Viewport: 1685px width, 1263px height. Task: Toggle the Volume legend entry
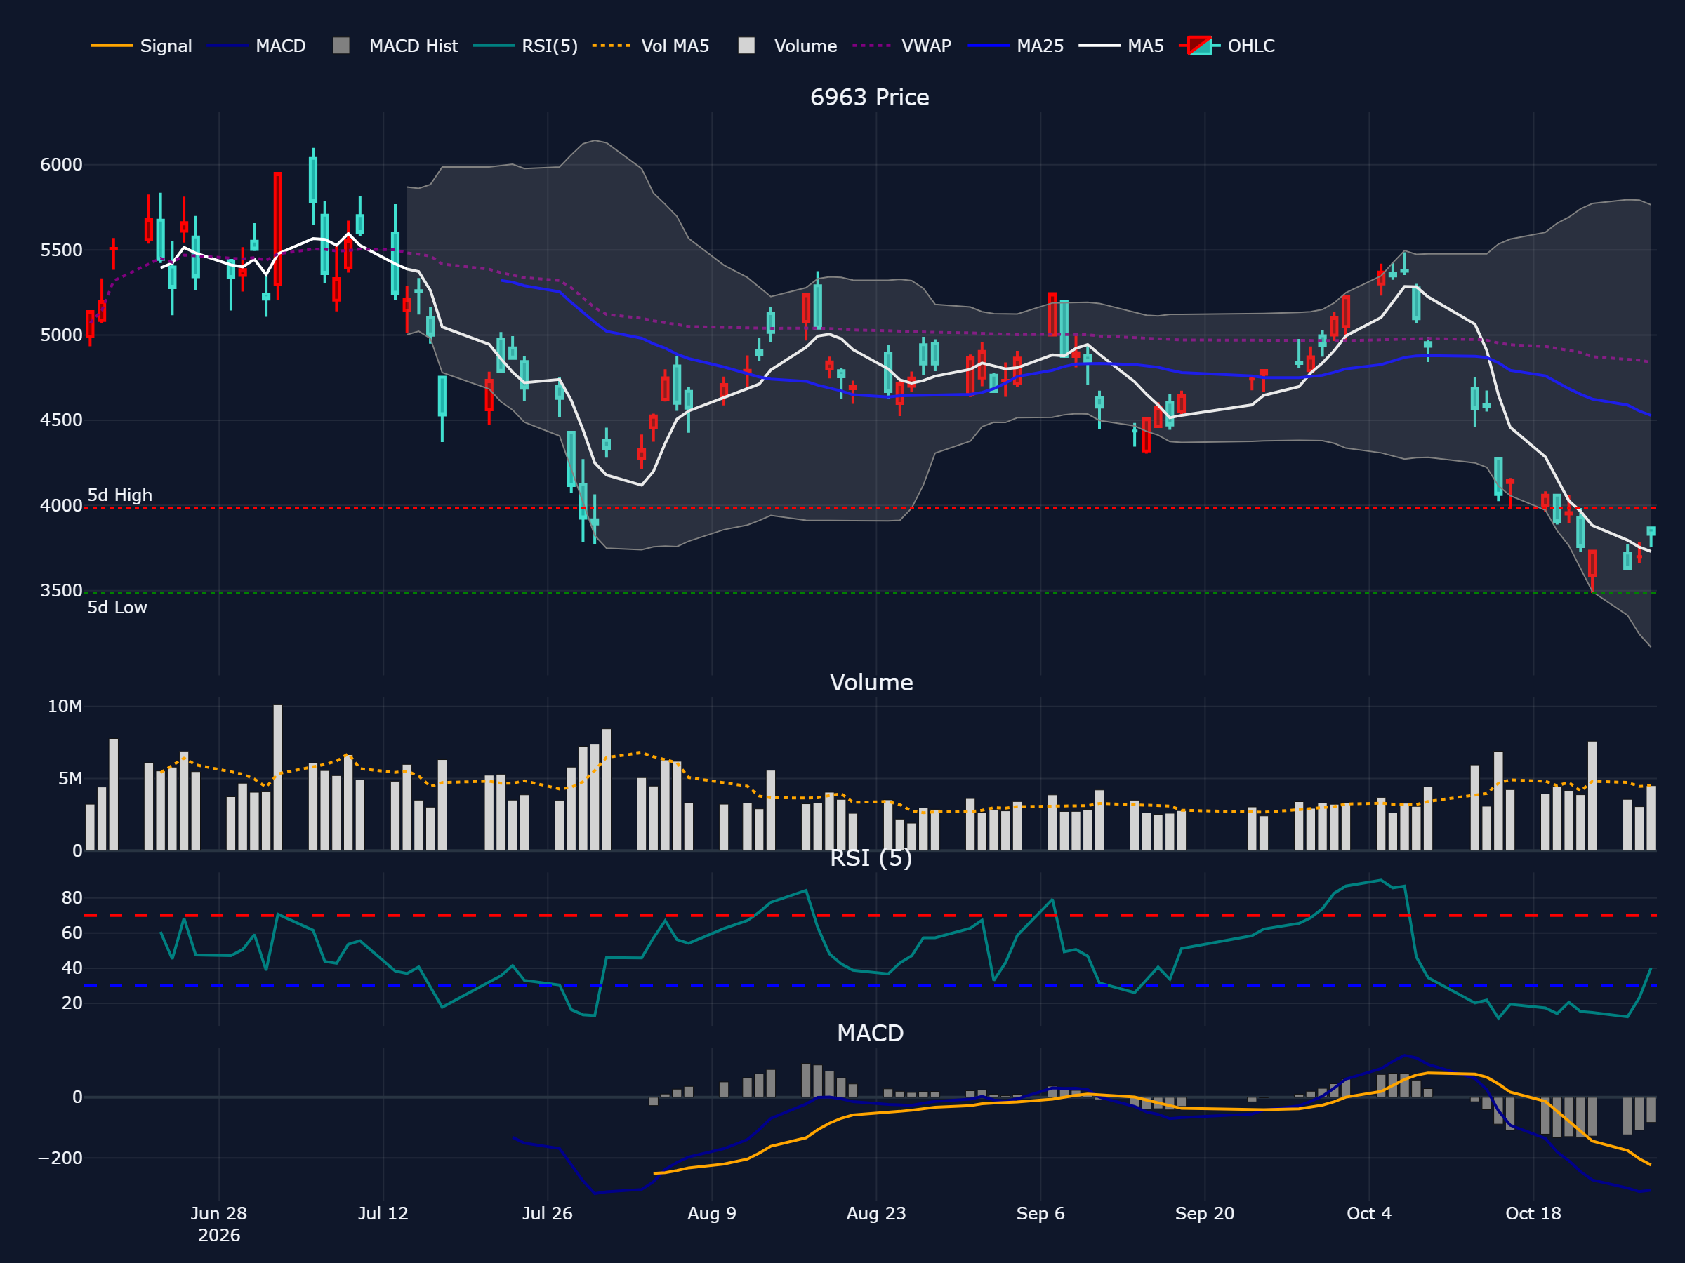788,46
